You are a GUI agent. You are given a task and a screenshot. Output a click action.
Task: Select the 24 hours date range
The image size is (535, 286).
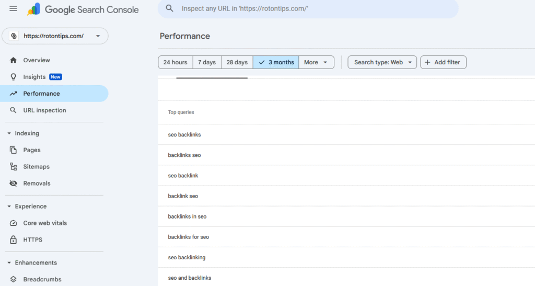click(x=176, y=62)
